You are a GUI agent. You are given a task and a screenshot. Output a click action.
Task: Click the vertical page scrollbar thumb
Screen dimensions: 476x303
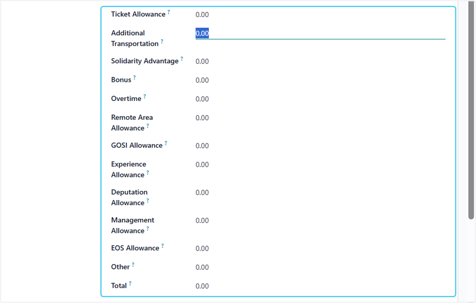point(471,110)
